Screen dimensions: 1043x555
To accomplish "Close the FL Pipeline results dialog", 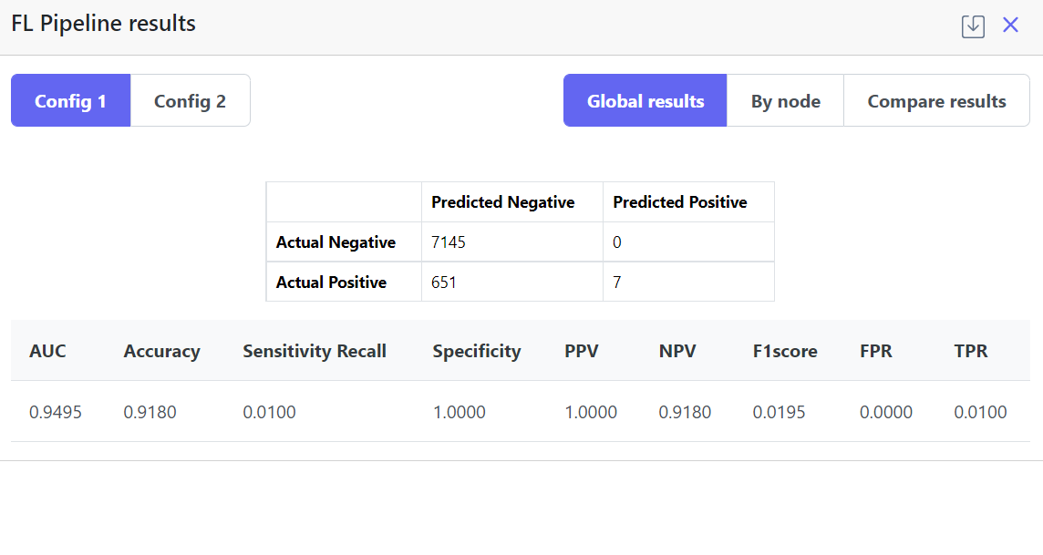I will coord(1010,26).
